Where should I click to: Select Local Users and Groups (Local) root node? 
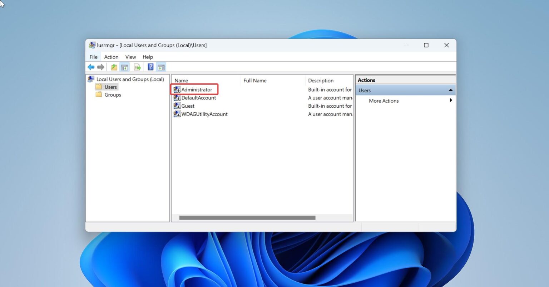click(x=130, y=79)
